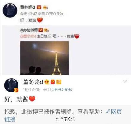Click the membership crown badge beside top 董冬咚d
This screenshot has width=131, height=124.
click(46, 7)
